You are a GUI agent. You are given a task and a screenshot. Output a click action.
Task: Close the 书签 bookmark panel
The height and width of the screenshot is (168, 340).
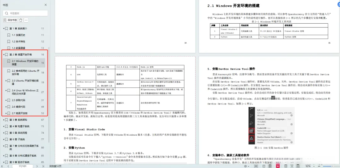pyautogui.click(x=46, y=5)
